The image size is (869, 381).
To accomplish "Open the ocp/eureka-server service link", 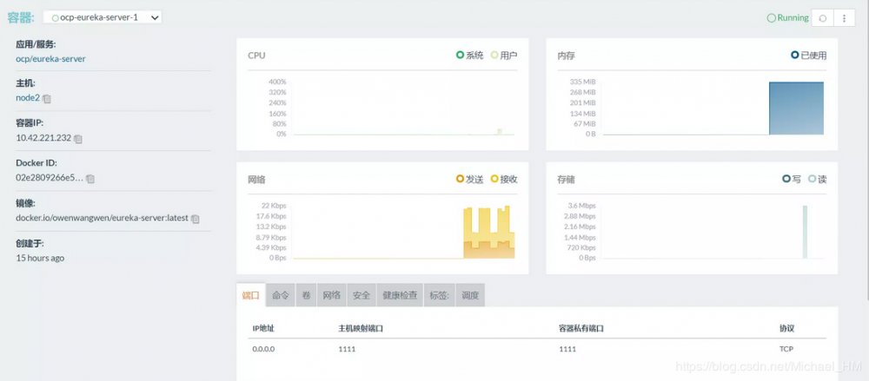I will pyautogui.click(x=50, y=58).
